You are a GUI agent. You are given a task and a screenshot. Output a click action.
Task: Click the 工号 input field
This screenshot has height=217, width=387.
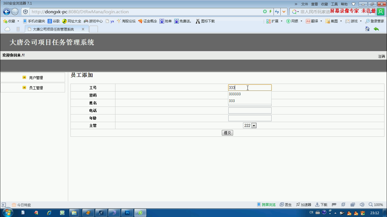coord(250,88)
